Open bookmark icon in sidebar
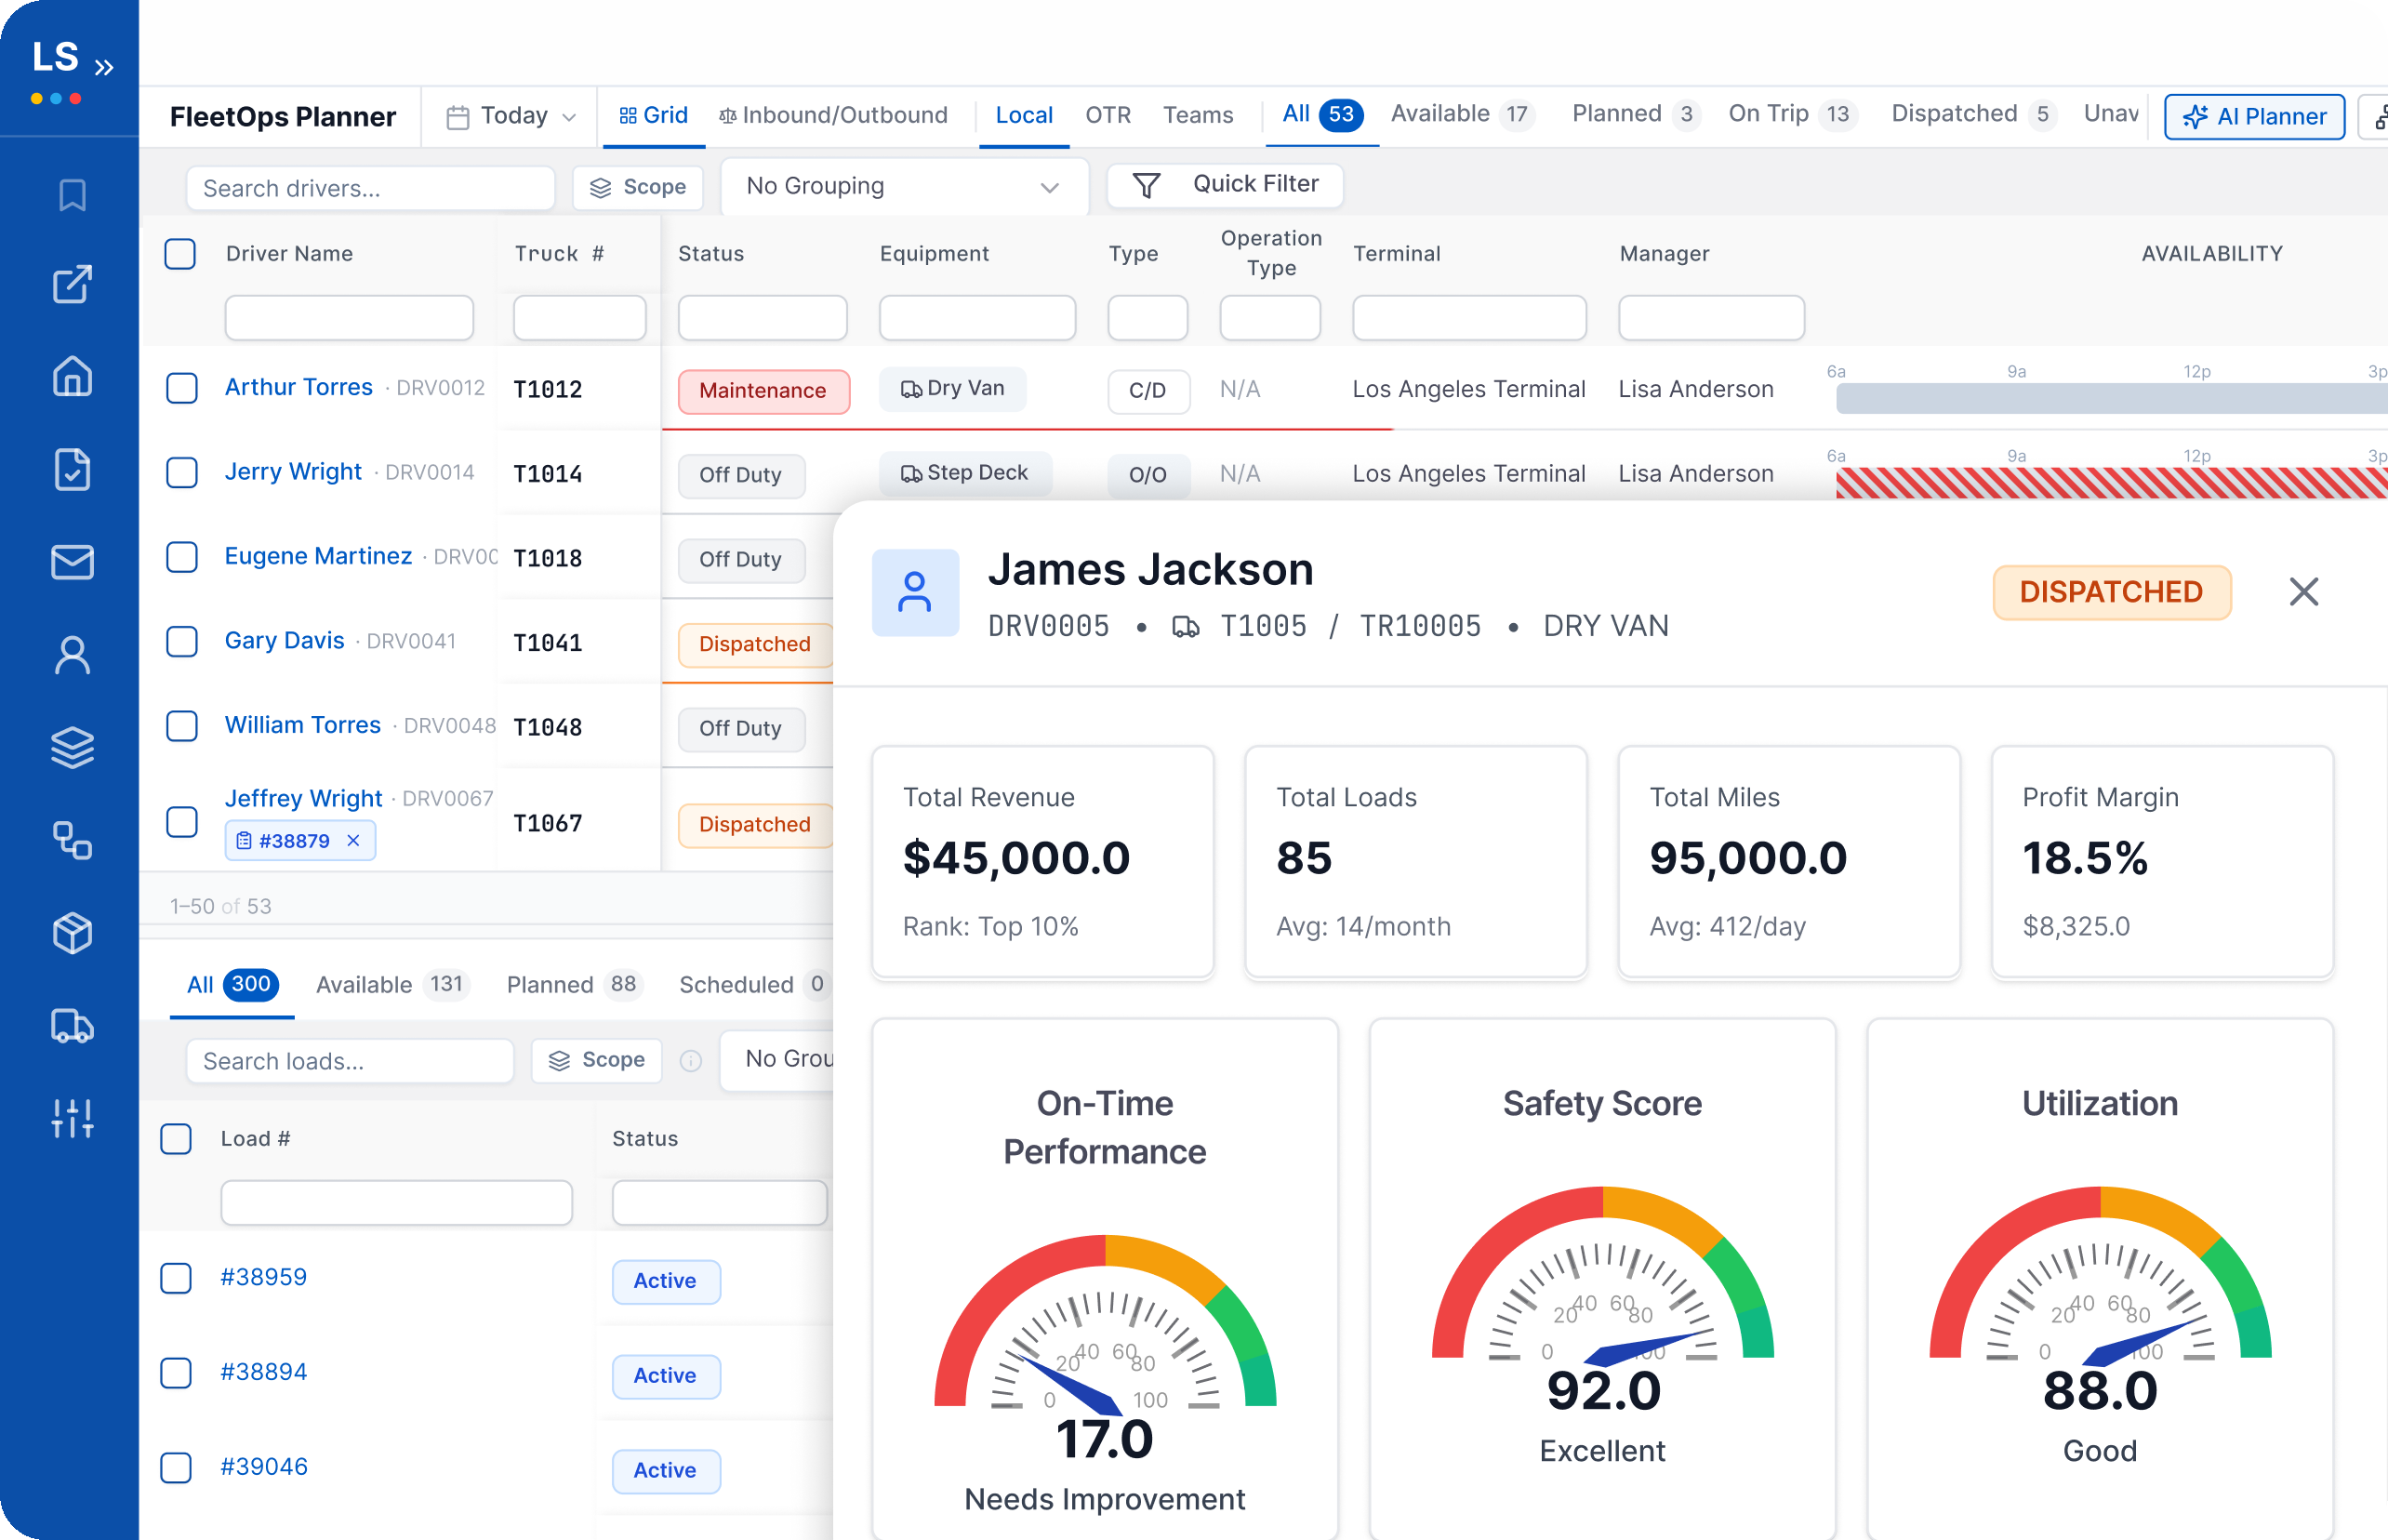 [x=72, y=194]
